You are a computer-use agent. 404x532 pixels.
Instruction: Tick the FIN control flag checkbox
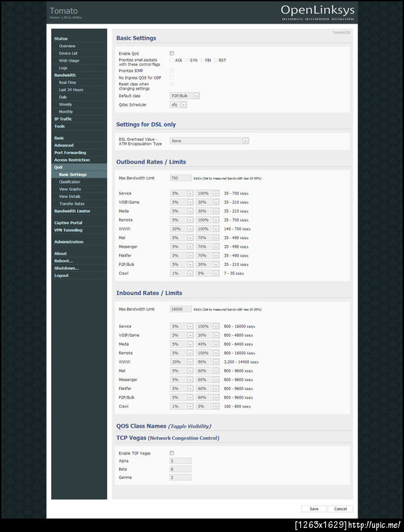tap(201, 60)
